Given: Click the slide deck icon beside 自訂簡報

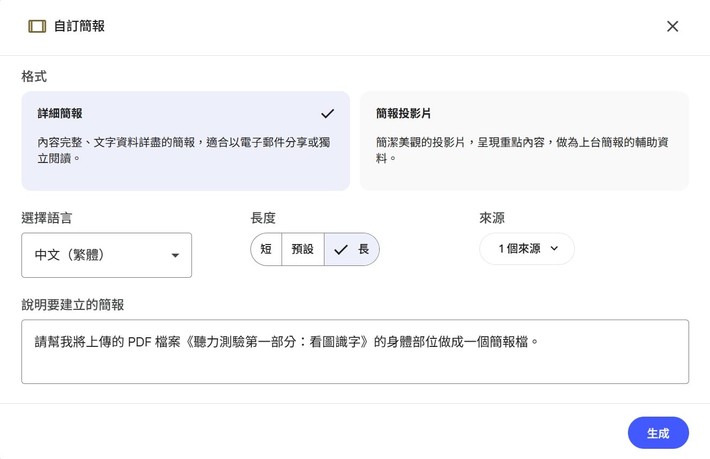Looking at the screenshot, I should click(37, 26).
